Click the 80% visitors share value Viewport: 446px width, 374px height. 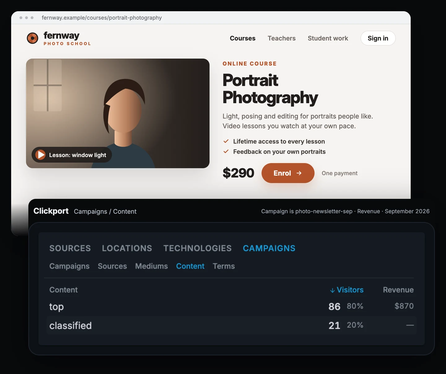(355, 306)
